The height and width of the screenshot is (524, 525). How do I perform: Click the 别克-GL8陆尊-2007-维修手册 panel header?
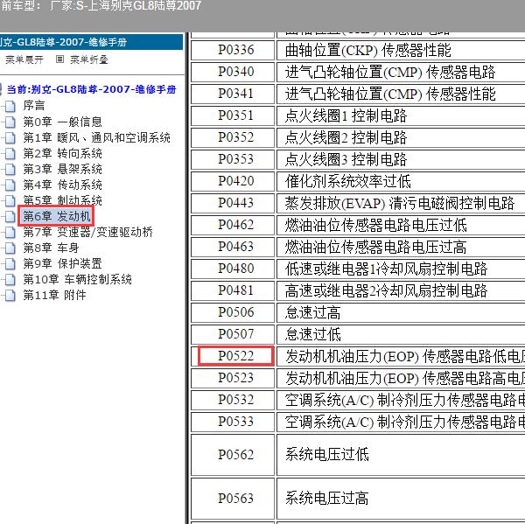point(91,42)
